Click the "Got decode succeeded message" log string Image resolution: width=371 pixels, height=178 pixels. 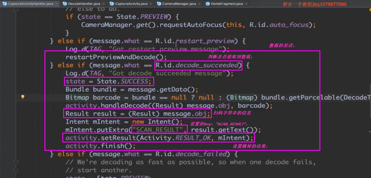pos(167,73)
